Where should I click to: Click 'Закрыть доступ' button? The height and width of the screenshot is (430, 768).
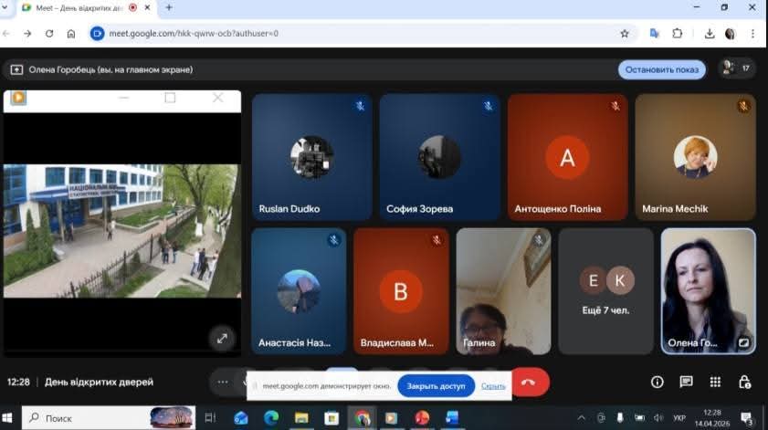[x=436, y=386]
